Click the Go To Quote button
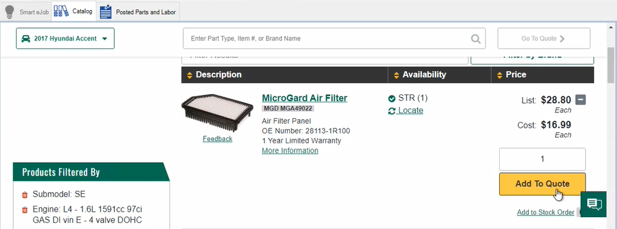Image resolution: width=617 pixels, height=229 pixels. click(x=544, y=39)
